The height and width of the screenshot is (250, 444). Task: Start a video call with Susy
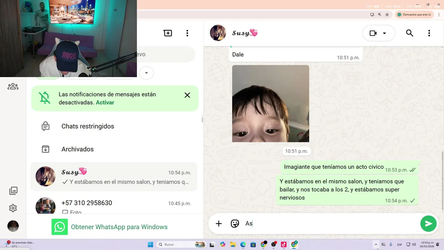coord(373,33)
